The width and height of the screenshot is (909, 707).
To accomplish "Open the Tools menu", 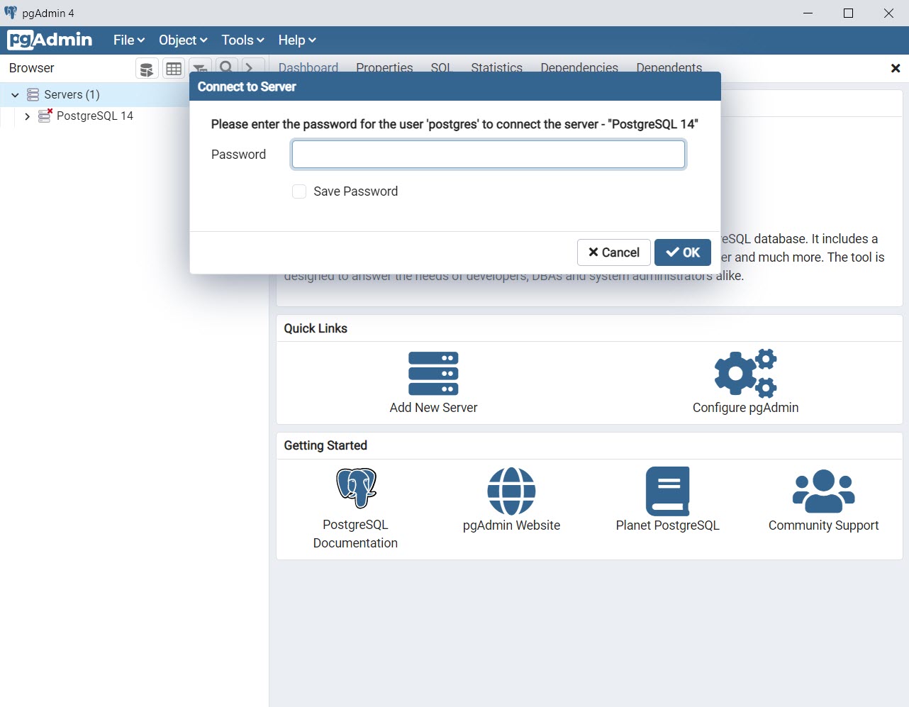I will pyautogui.click(x=242, y=40).
